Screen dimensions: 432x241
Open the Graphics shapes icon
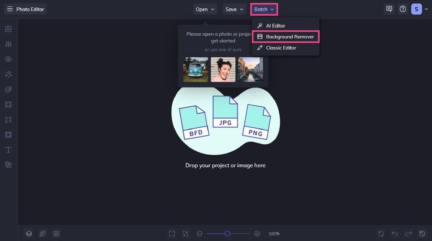click(8, 120)
